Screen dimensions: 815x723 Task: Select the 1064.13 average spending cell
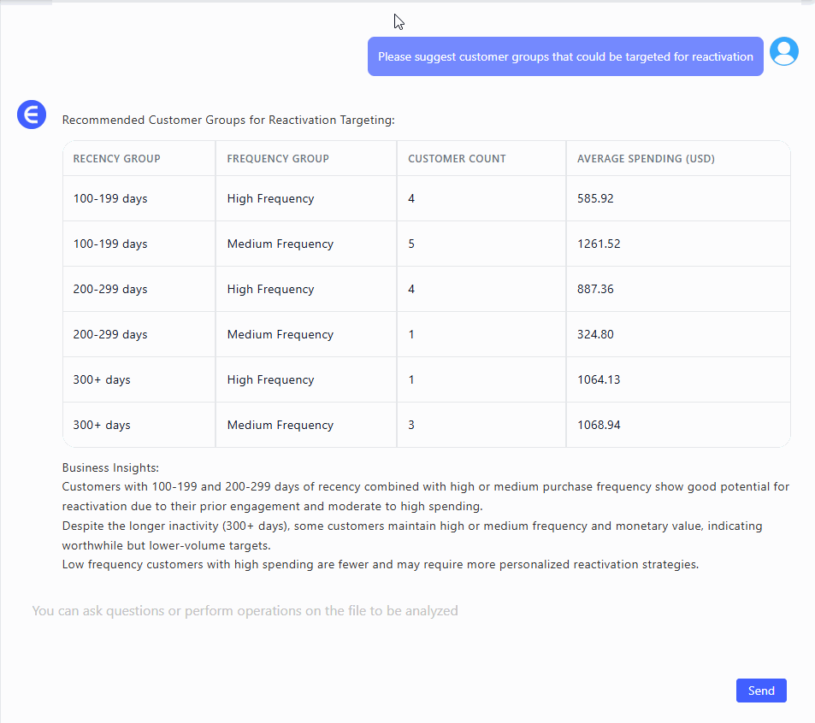pyautogui.click(x=599, y=379)
